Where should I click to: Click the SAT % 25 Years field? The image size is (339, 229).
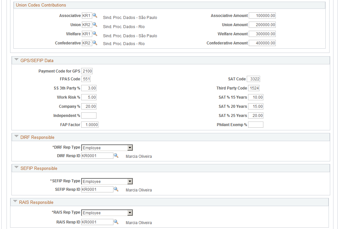pos(256,115)
